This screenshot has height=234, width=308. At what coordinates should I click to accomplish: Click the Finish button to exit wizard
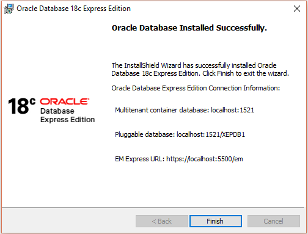click(x=216, y=221)
